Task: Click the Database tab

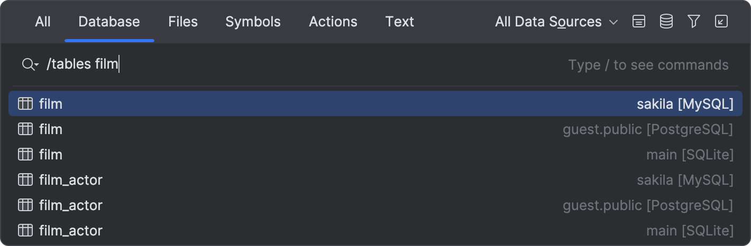Action: (x=109, y=22)
